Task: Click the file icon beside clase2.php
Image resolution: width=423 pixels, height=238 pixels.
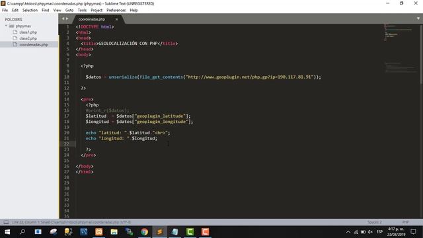Action: pyautogui.click(x=15, y=38)
